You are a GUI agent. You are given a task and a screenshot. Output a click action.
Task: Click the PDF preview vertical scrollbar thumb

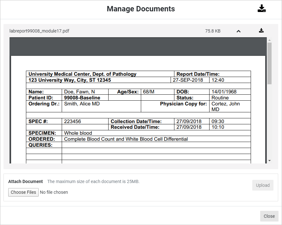tap(269, 63)
